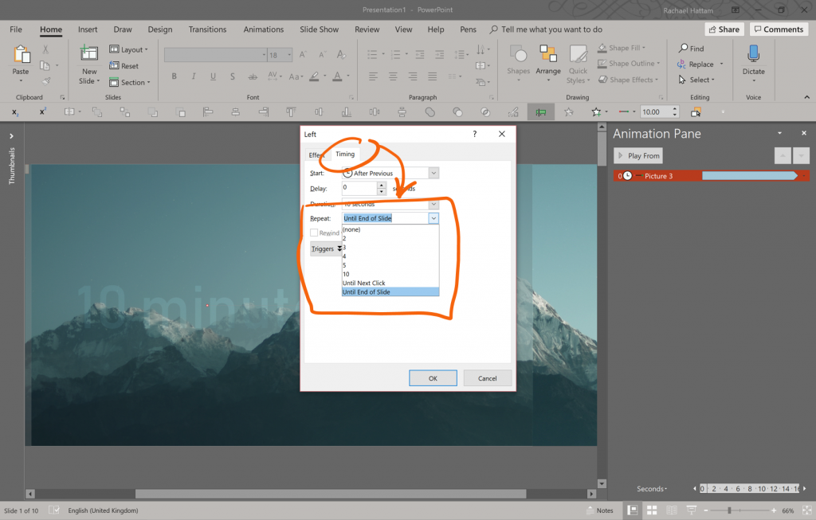Expand the Triggers options
816x520 pixels.
[x=326, y=248]
